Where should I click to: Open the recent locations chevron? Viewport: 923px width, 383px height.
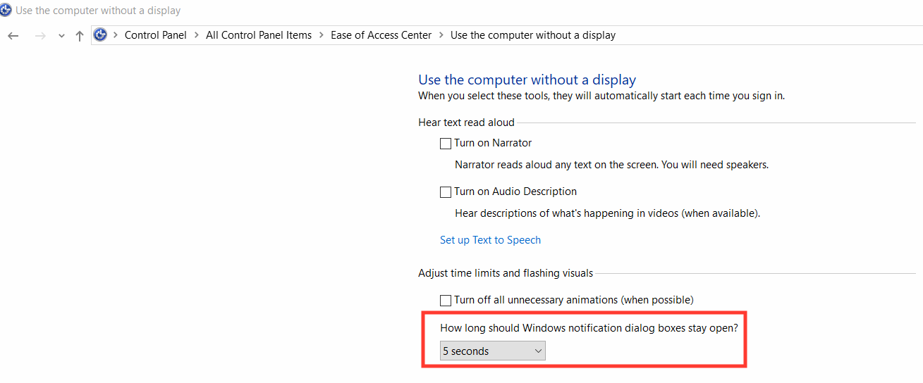(61, 36)
